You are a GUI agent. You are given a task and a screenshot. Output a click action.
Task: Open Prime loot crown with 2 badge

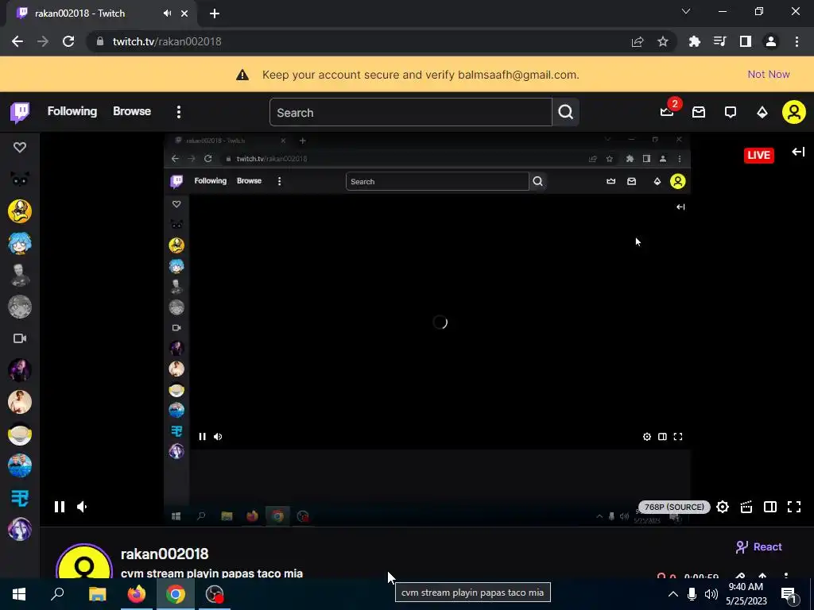point(667,112)
